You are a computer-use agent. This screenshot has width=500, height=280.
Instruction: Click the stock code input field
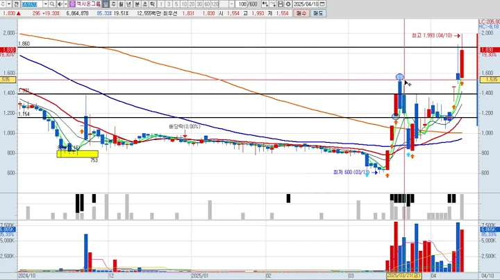(32, 4)
